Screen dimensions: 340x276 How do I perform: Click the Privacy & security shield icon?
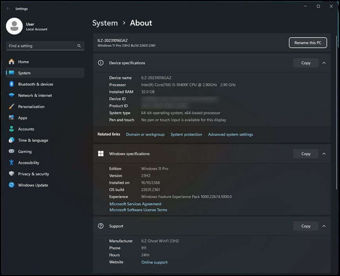(x=11, y=174)
